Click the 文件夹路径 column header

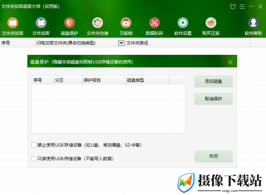(x=188, y=43)
